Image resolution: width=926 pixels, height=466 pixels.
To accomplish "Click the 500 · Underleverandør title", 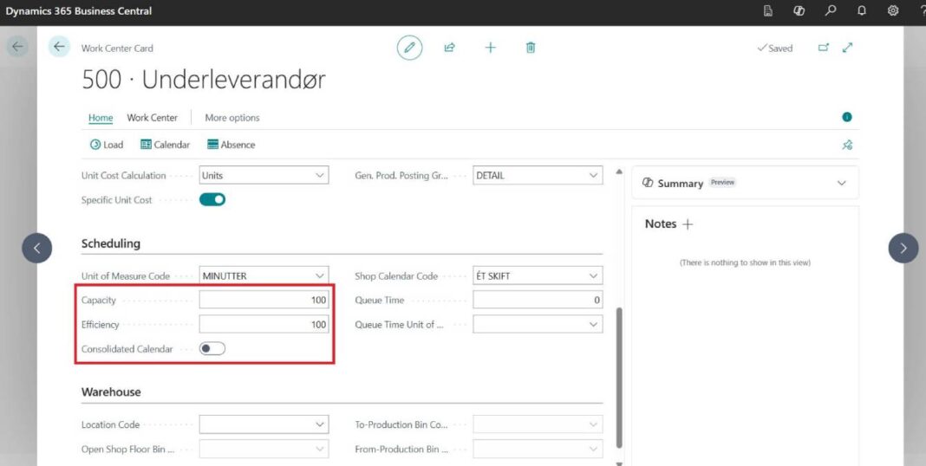I will pyautogui.click(x=204, y=80).
